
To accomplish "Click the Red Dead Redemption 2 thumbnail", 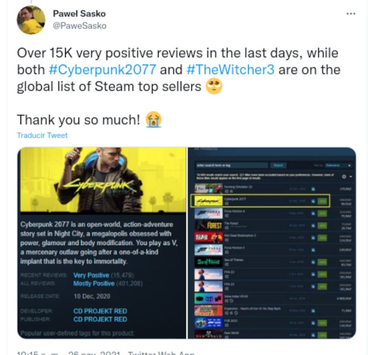I will 208,237.
